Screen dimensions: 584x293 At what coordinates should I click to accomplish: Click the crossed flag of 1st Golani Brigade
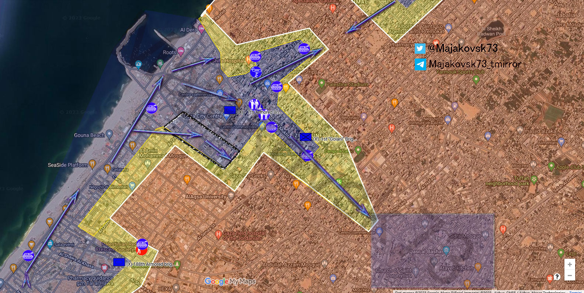[306, 137]
